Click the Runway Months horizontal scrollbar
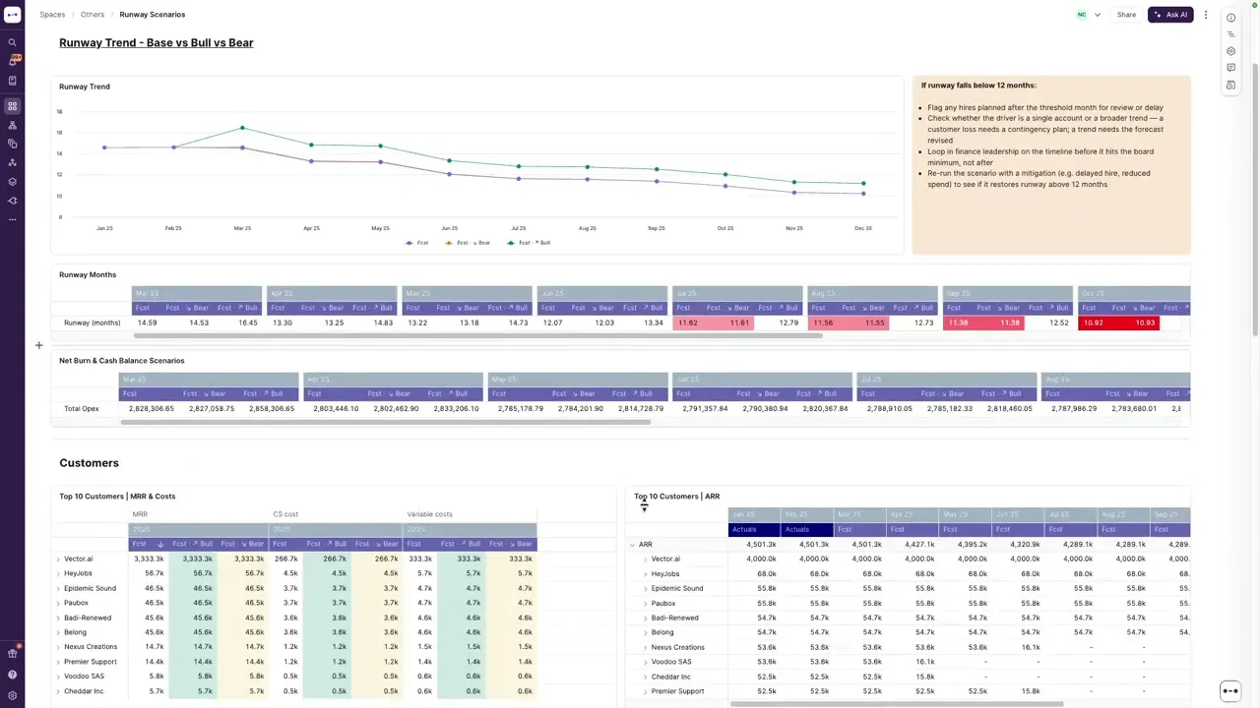The width and height of the screenshot is (1260, 708). [x=476, y=336]
